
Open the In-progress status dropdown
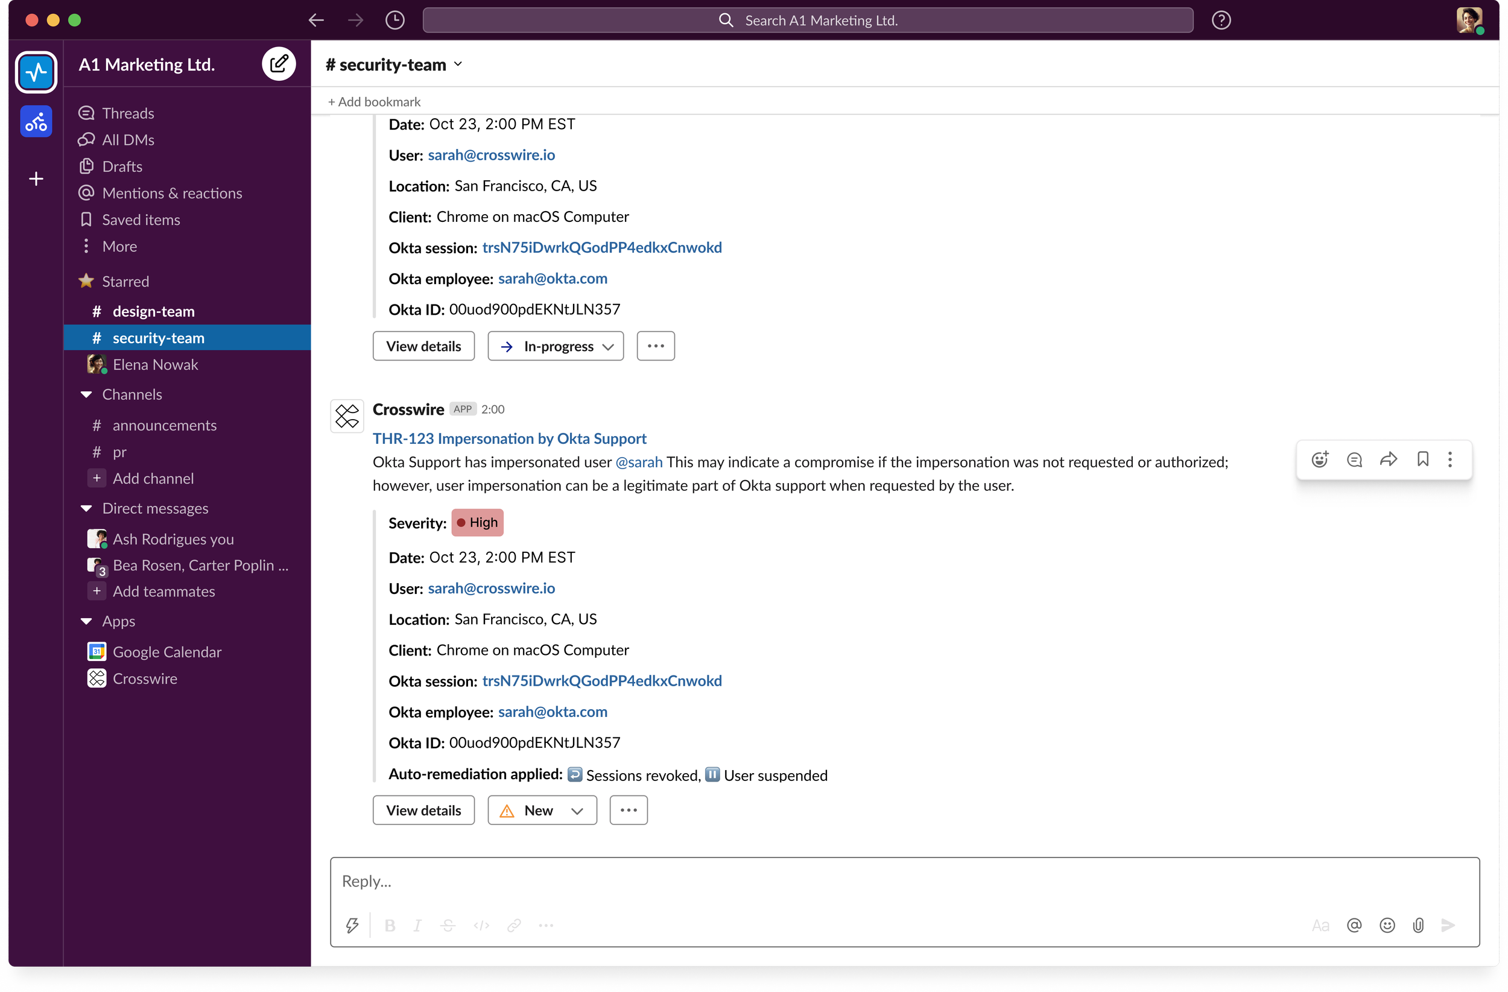point(556,347)
